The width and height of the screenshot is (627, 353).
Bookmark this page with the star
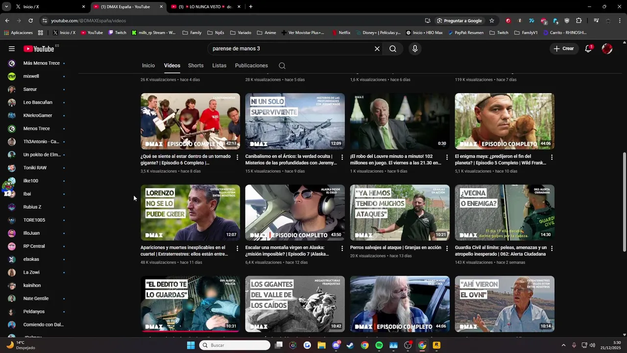[492, 21]
